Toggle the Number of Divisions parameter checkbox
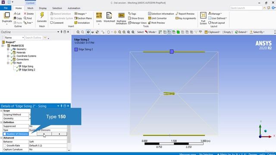Image resolution: width=276 pixels, height=155 pixels. [x=5, y=134]
